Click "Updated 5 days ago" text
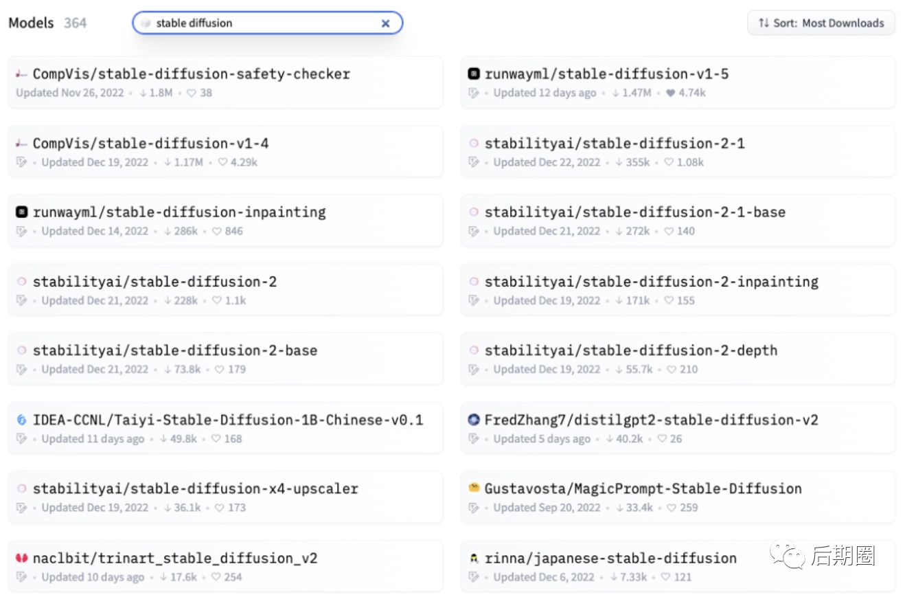 (x=542, y=438)
